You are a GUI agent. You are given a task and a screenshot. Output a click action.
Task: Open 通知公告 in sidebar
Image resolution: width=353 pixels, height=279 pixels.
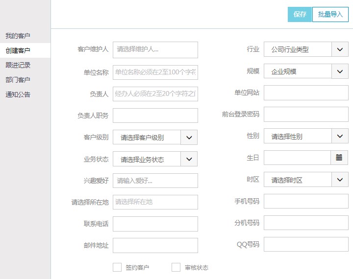[18, 94]
